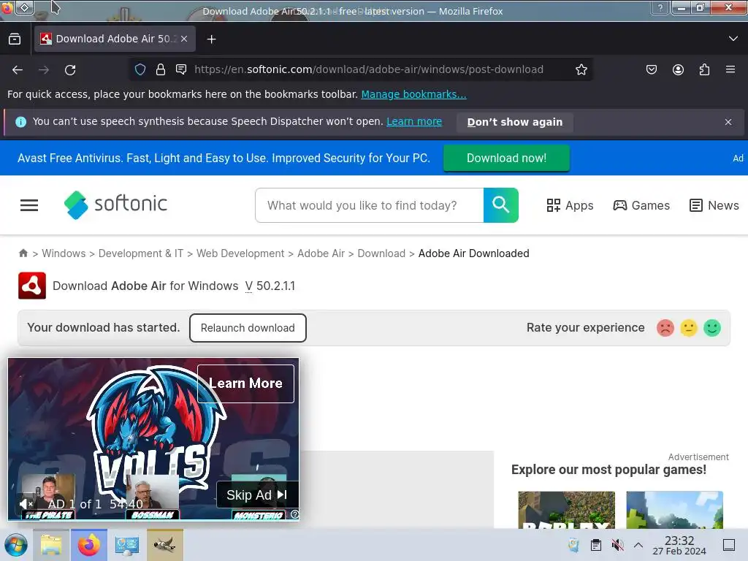The width and height of the screenshot is (748, 561).
Task: Unmute the video ad speaker icon
Action: pos(26,504)
